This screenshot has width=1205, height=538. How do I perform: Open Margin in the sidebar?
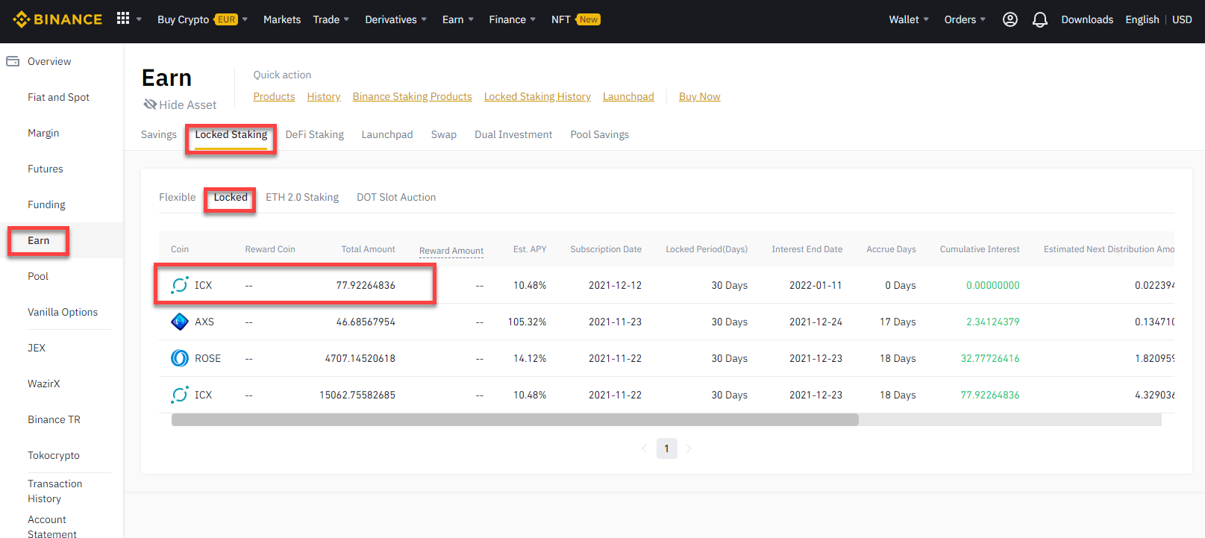point(43,133)
